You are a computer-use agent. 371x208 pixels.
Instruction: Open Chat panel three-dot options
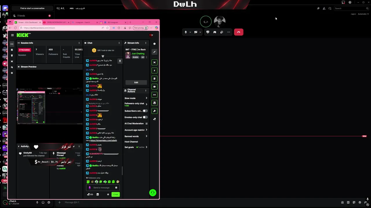pyautogui.click(x=119, y=43)
